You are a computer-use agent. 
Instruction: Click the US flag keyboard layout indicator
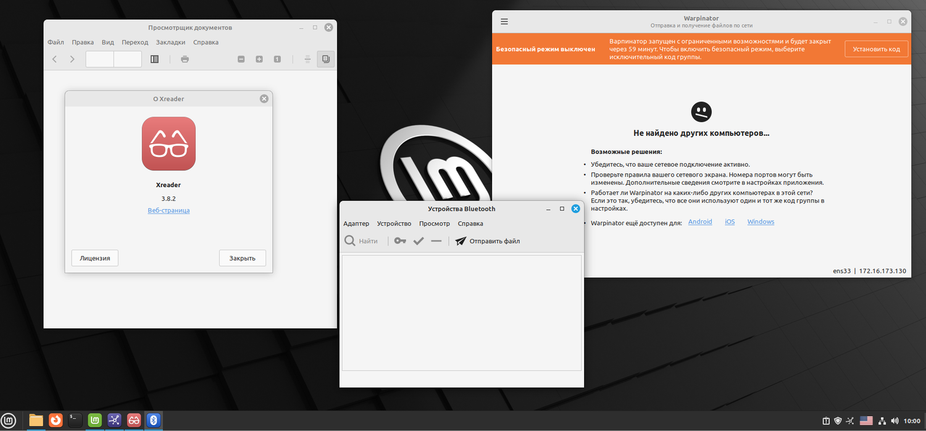(866, 421)
